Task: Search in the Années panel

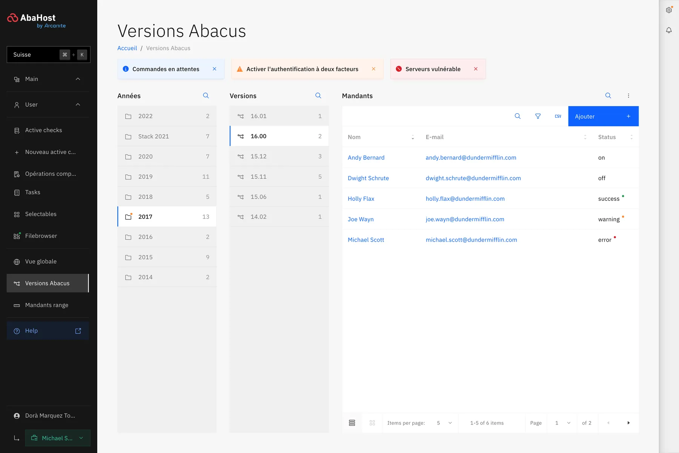Action: click(206, 96)
